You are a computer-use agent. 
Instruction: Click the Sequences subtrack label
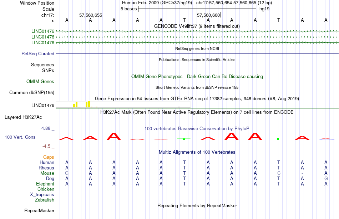(x=42, y=65)
